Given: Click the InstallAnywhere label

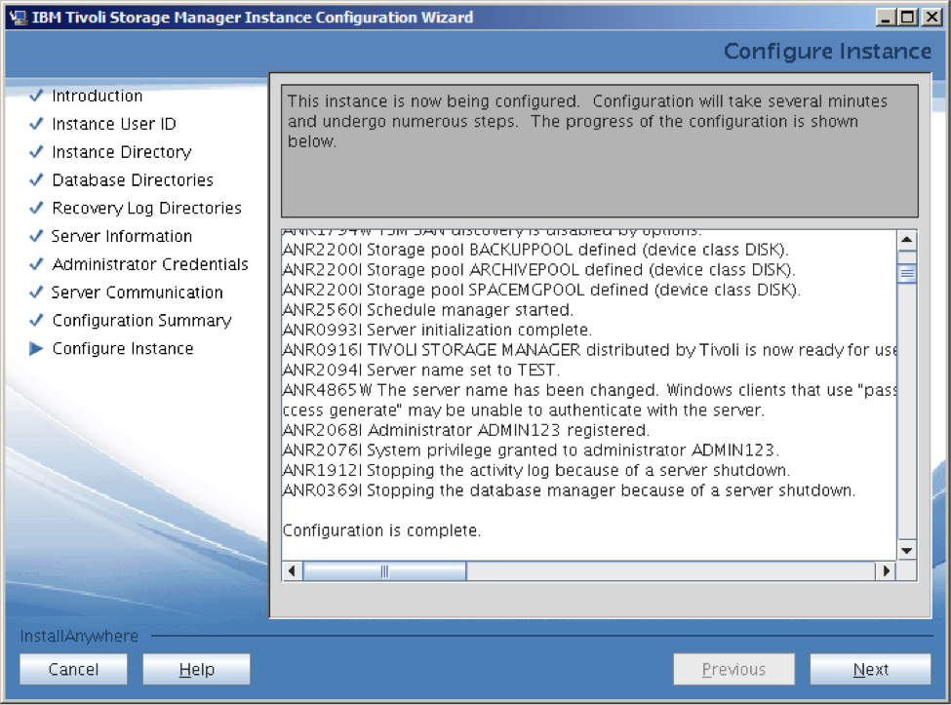Looking at the screenshot, I should point(79,636).
